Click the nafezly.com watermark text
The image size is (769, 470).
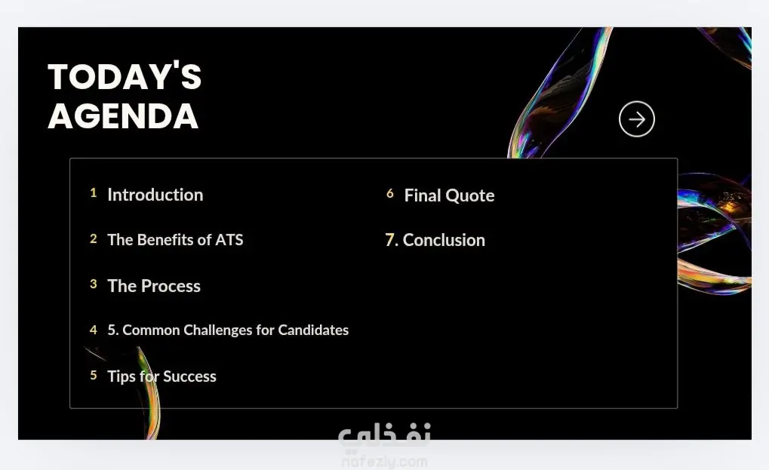(385, 462)
